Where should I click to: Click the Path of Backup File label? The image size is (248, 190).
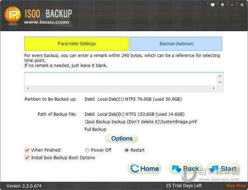57,114
